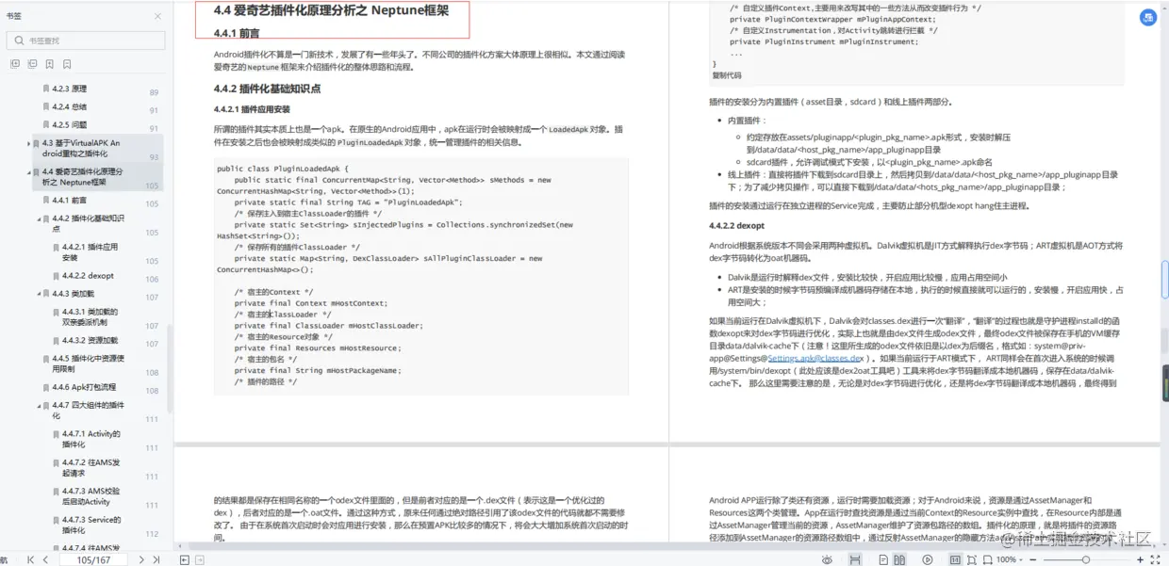This screenshot has height=566, width=1169.
Task: Go to the previous page
Action: (45, 559)
